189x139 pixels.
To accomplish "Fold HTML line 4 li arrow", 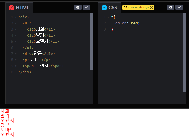I will click(x=16, y=35).
